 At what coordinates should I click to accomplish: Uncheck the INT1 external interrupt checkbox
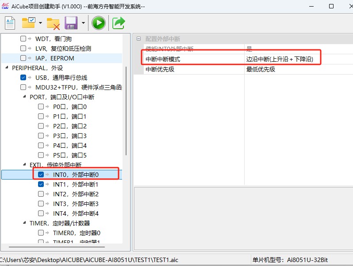[41, 184]
